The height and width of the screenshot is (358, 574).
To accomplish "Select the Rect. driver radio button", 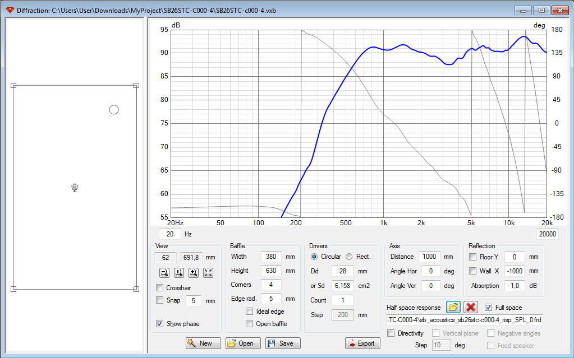I will 349,257.
